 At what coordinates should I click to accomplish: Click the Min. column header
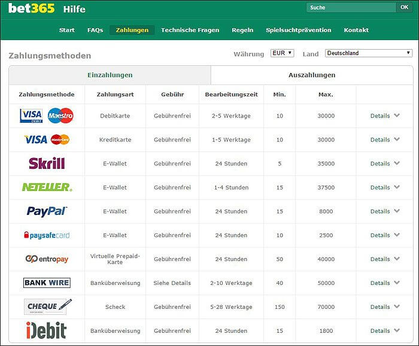(280, 95)
